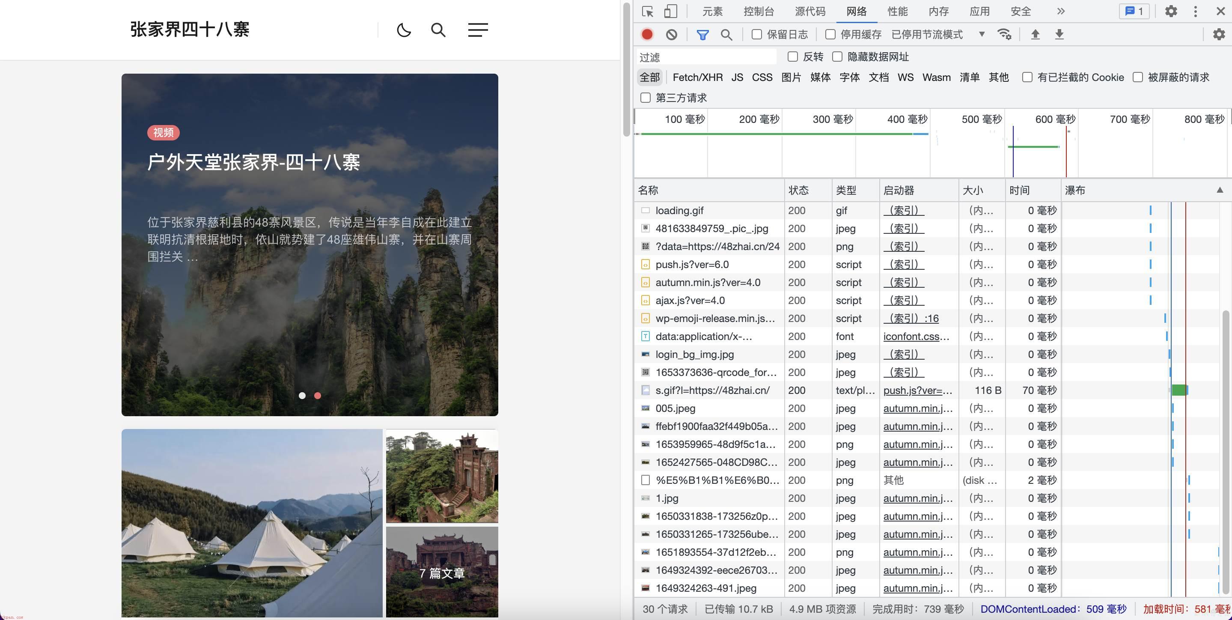Switch to Console (控制台) tab

(759, 11)
